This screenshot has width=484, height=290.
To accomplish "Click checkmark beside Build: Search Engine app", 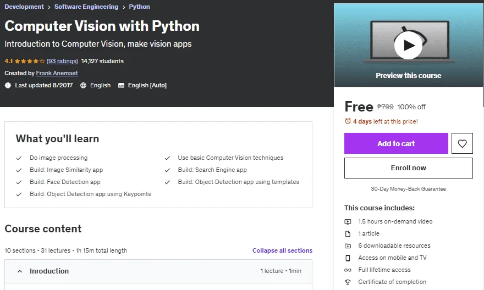I will point(167,170).
